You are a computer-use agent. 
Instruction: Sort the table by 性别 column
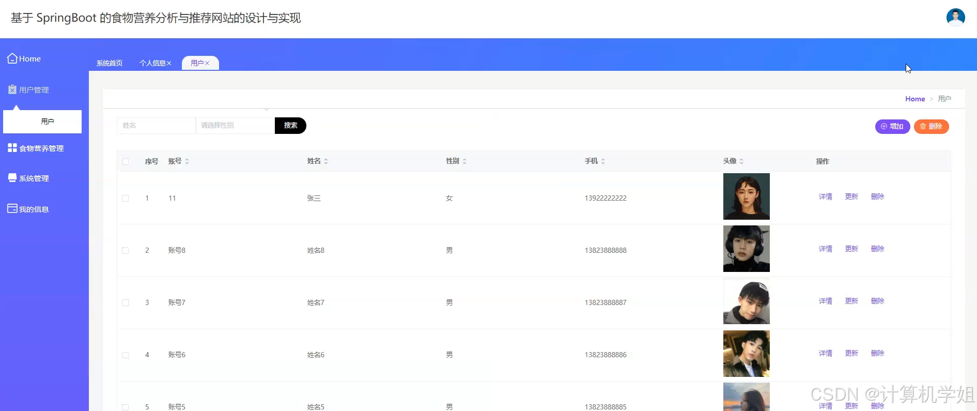464,161
